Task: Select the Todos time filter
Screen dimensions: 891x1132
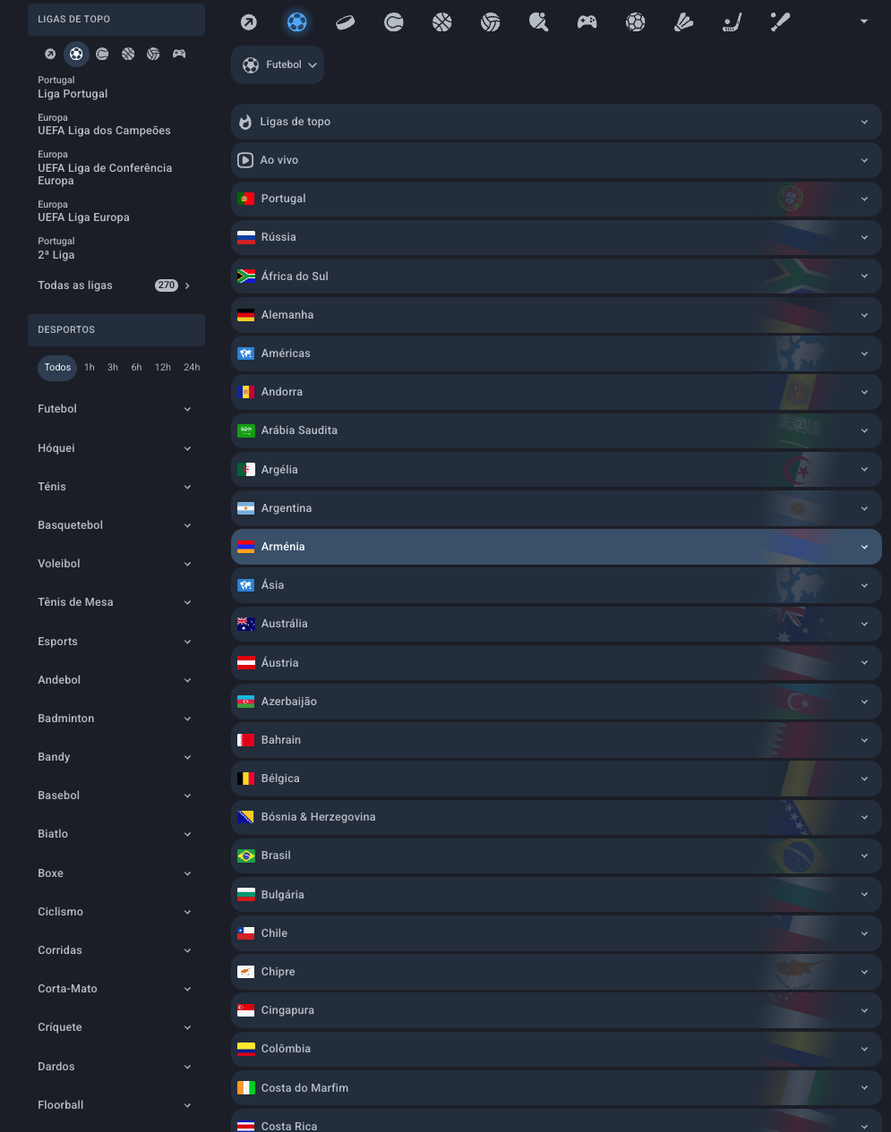Action: pyautogui.click(x=57, y=368)
